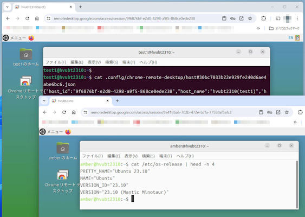Click the address bar URL in the test1 browser

coord(125,18)
